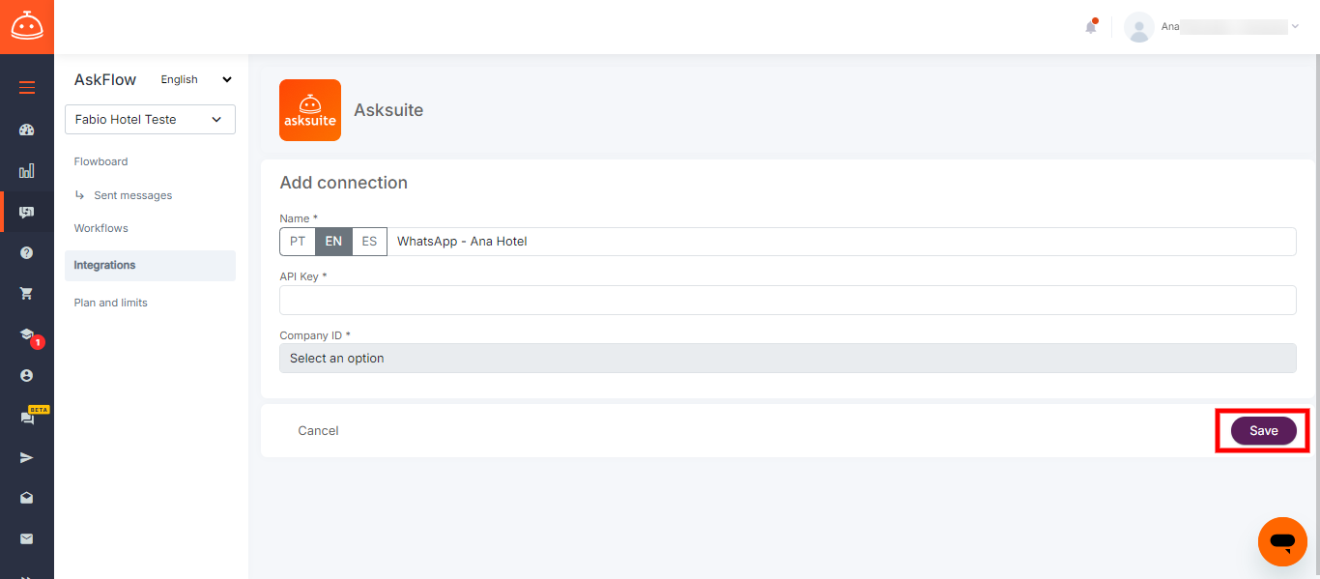Expand the user profile dropdown chevron
The image size is (1320, 579).
point(1295,27)
